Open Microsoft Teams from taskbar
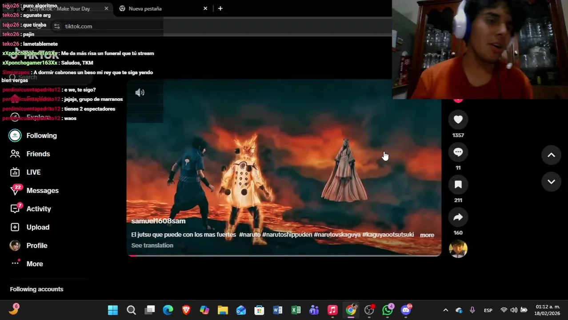Viewport: 568px width, 320px height. click(314, 310)
